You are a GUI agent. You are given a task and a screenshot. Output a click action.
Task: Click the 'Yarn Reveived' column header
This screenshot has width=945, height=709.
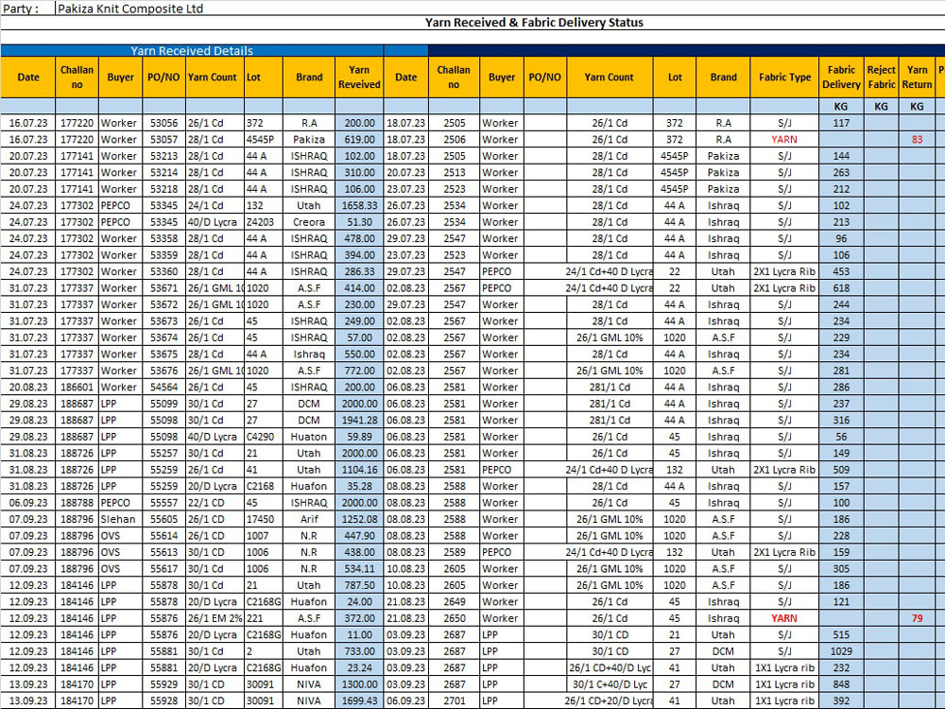[359, 78]
